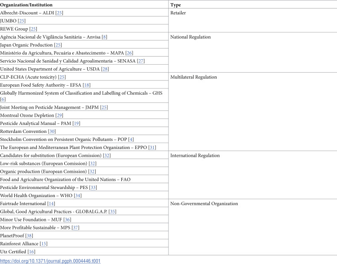Open reference 14 next to Fairtrade International

pyautogui.click(x=51, y=204)
